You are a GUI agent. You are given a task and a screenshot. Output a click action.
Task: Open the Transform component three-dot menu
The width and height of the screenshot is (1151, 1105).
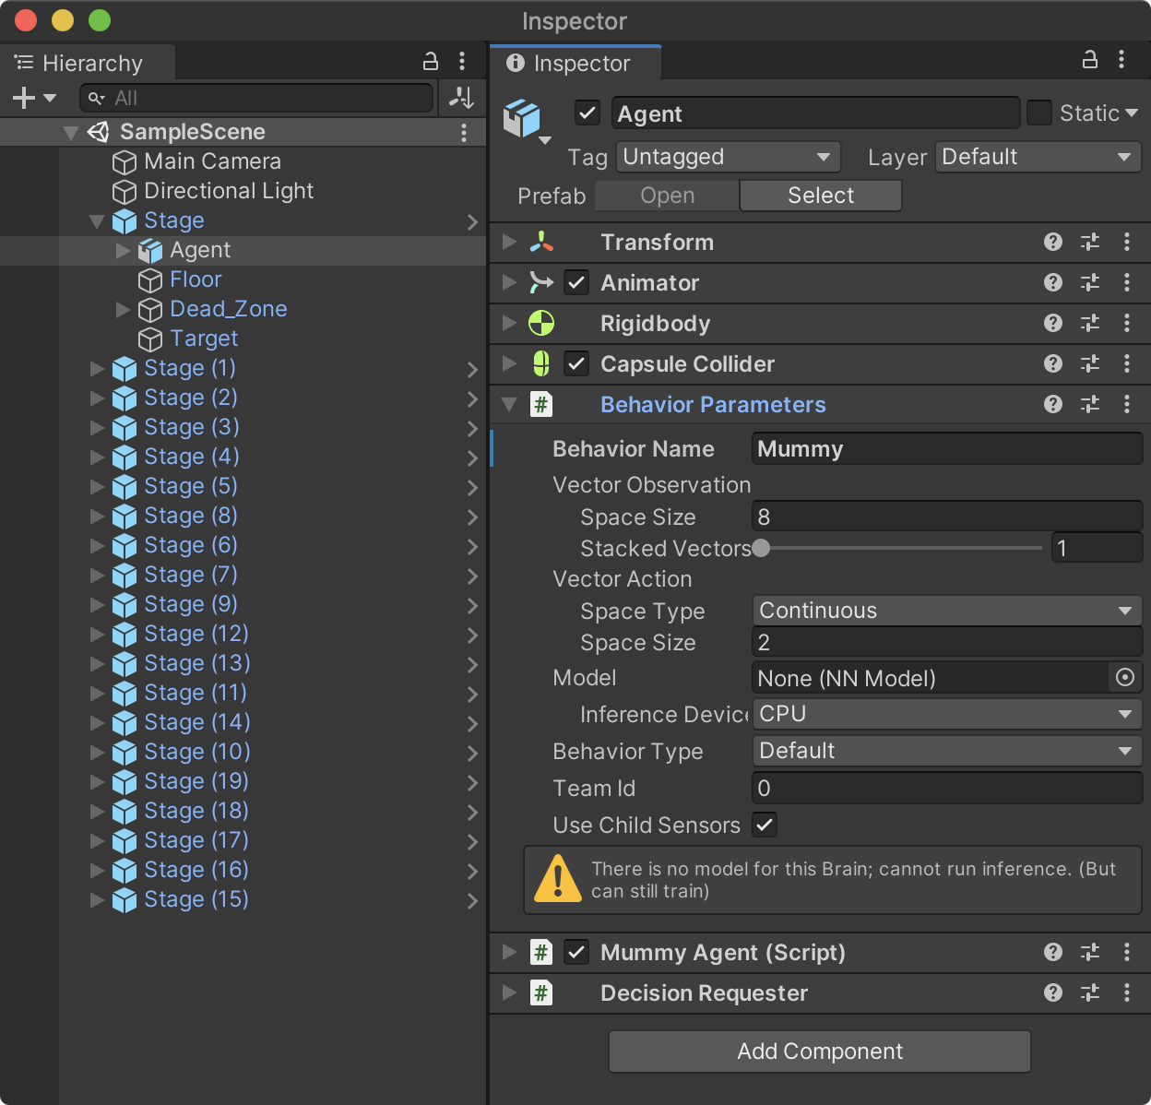point(1127,242)
